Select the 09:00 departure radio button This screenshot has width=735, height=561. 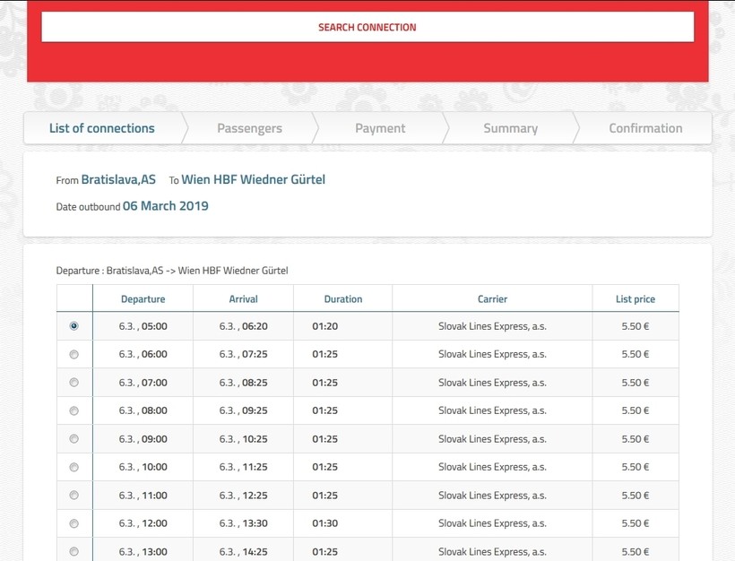(x=74, y=439)
